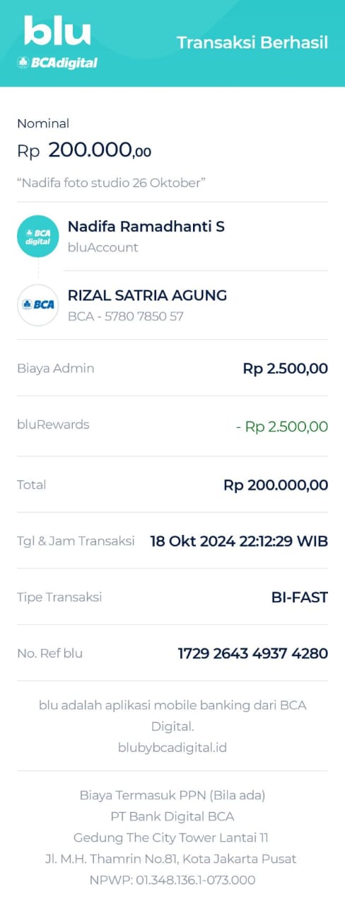Screen dimensions: 345x907
Task: Click the BI-FAST transaction type
Action: coord(300,597)
